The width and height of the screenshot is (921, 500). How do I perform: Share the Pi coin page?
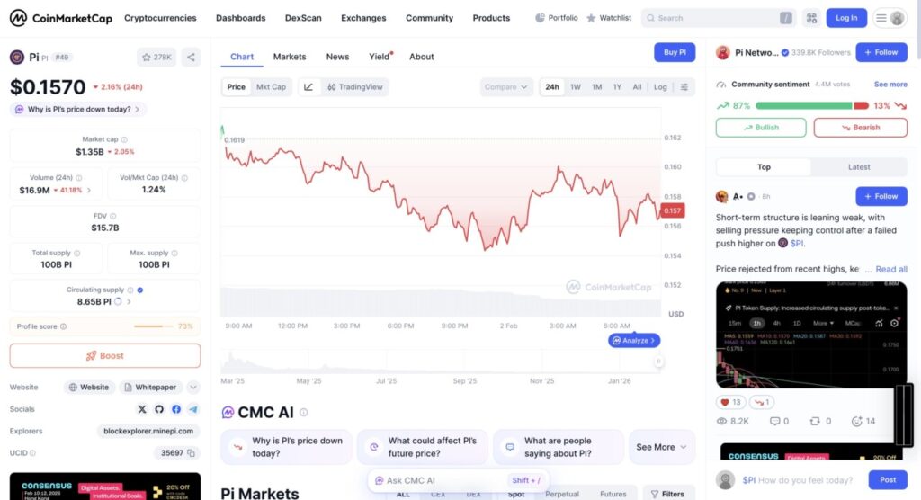pyautogui.click(x=191, y=58)
